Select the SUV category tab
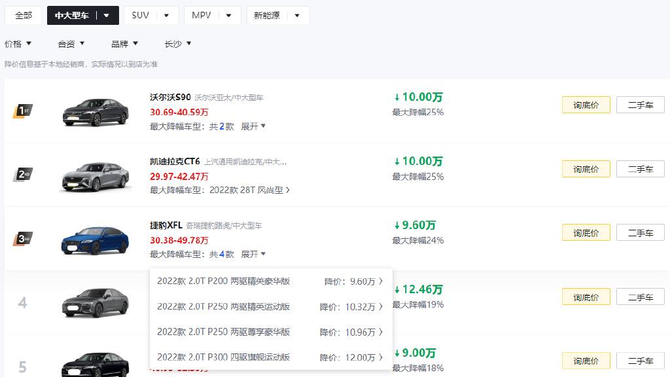670x377 pixels. coord(140,16)
